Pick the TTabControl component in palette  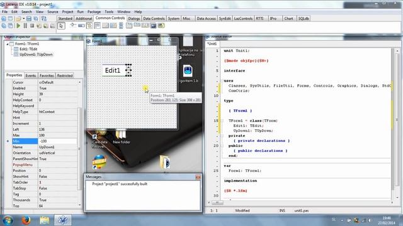pyautogui.click(x=137, y=25)
